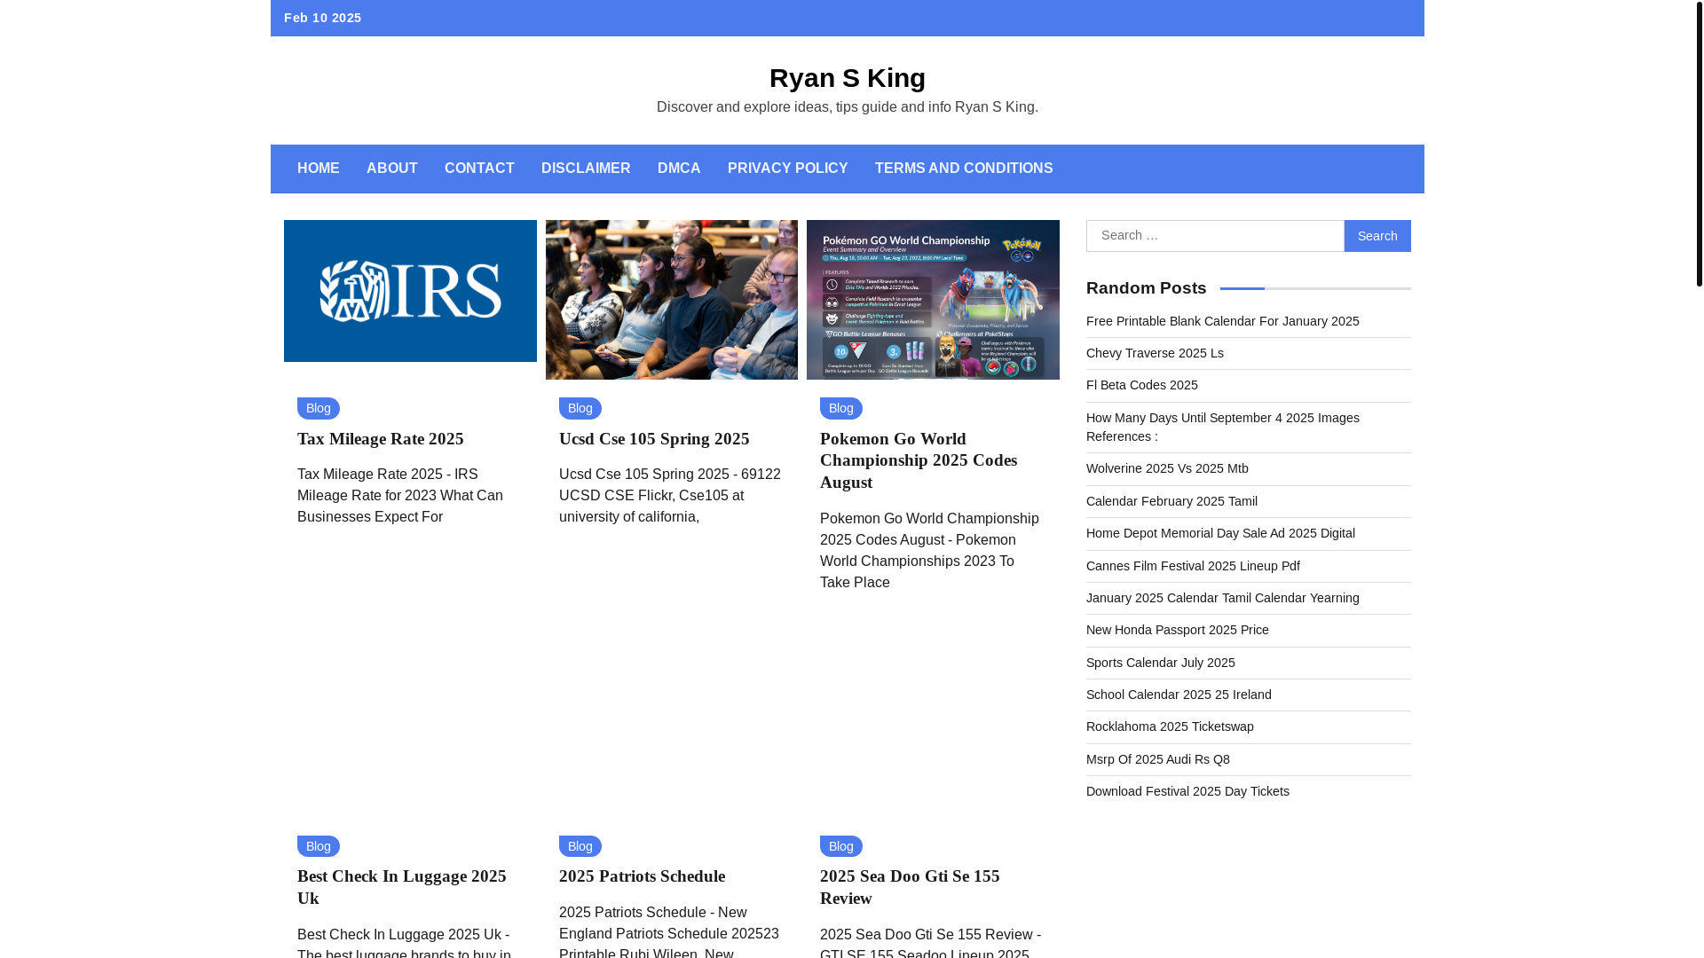The width and height of the screenshot is (1704, 958).
Task: Open the UCSD audience photo thumbnail
Action: (x=672, y=300)
